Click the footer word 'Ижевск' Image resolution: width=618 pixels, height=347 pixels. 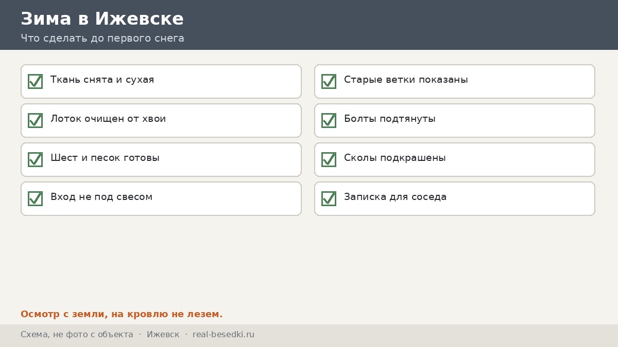(163, 335)
